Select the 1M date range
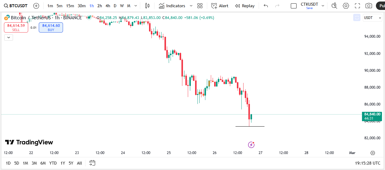 coord(25,163)
